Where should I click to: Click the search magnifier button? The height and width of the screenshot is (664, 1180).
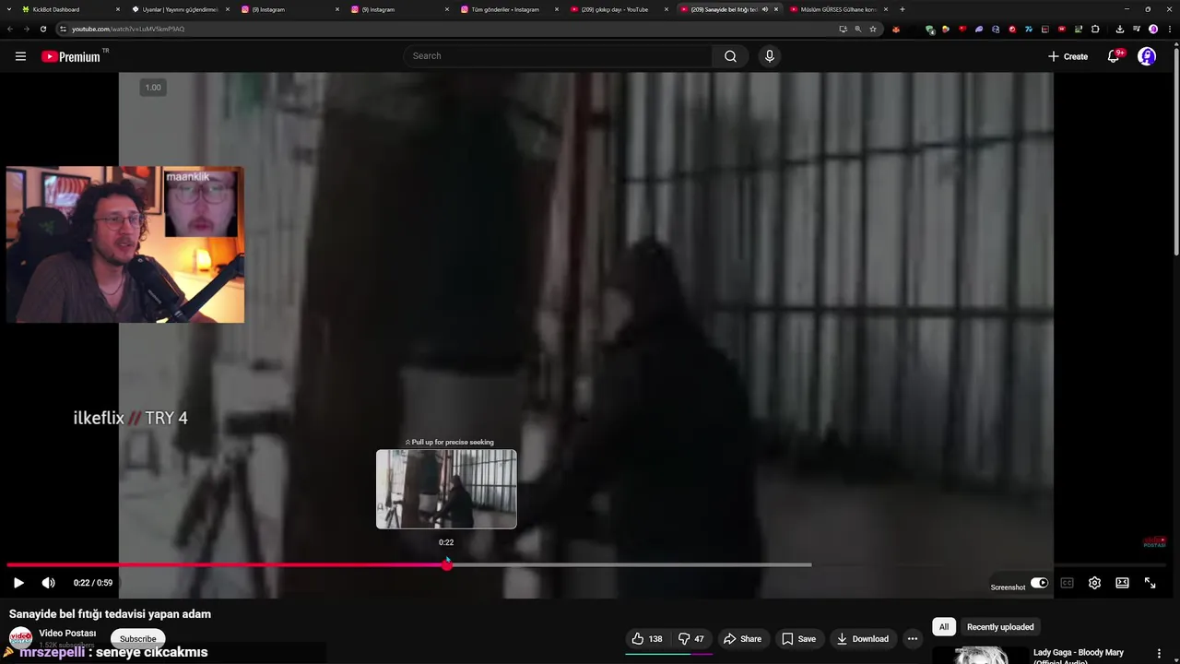730,56
